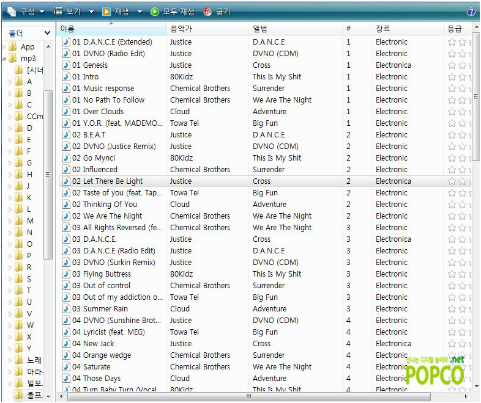Click music file icon of 01 Genesis
This screenshot has width=481, height=403.
point(66,65)
